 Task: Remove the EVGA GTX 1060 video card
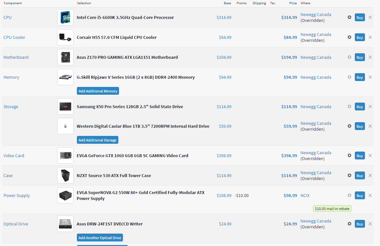tap(370, 156)
